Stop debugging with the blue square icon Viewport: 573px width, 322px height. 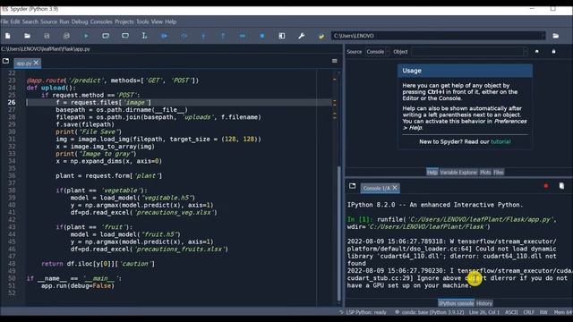coord(262,36)
